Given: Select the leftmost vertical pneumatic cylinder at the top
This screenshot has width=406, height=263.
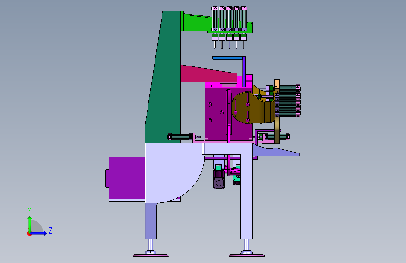Looking at the screenshot, I should coord(215,19).
